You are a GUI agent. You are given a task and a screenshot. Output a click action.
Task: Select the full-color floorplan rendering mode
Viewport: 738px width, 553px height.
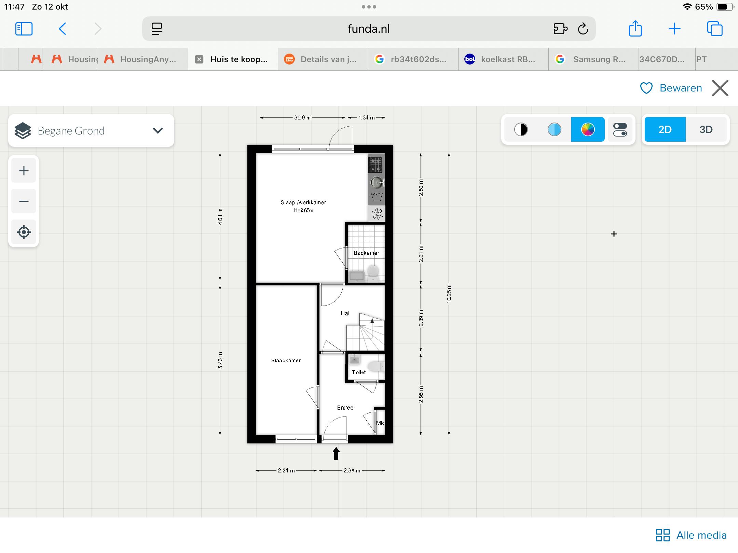pos(588,129)
